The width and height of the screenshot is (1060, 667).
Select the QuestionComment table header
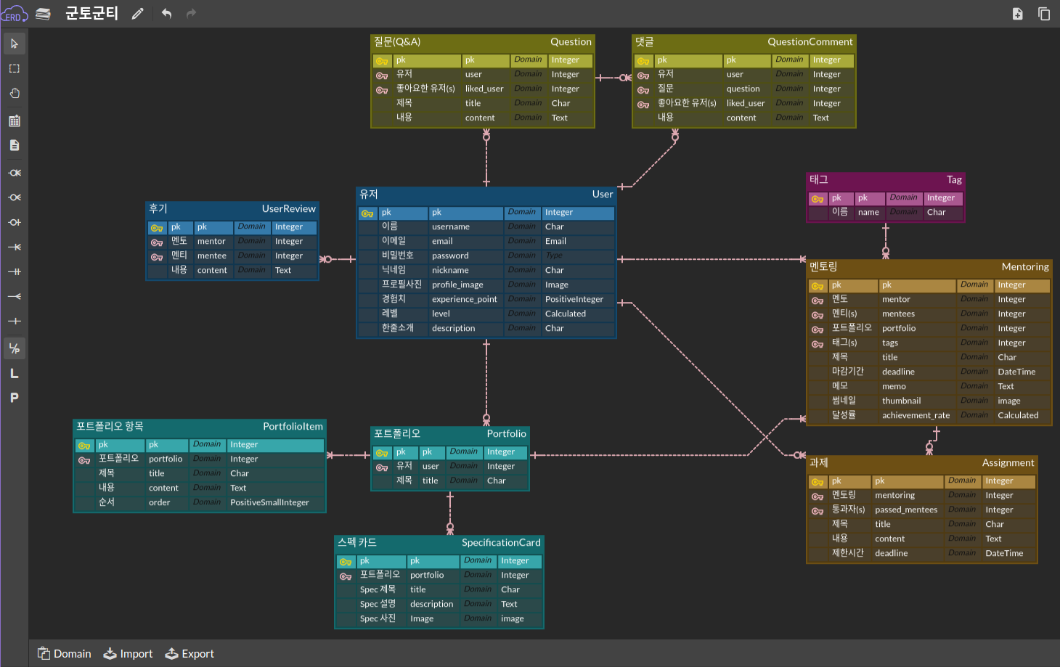tap(744, 42)
